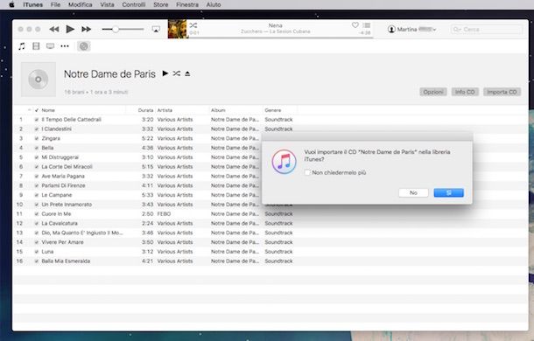The image size is (534, 341).
Task: Toggle checkbox for Le Campane
Action: point(37,195)
